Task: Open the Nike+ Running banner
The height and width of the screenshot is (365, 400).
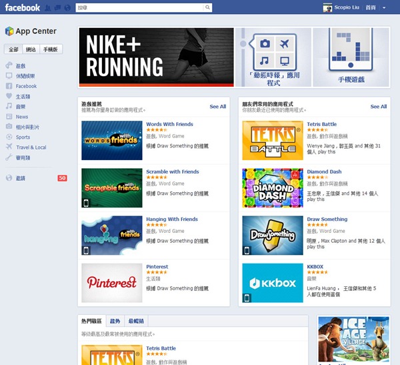Action: 157,57
